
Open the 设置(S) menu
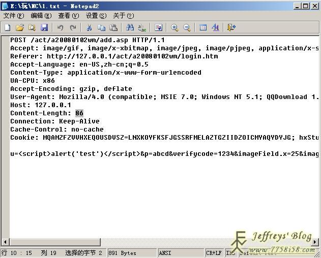click(x=96, y=16)
